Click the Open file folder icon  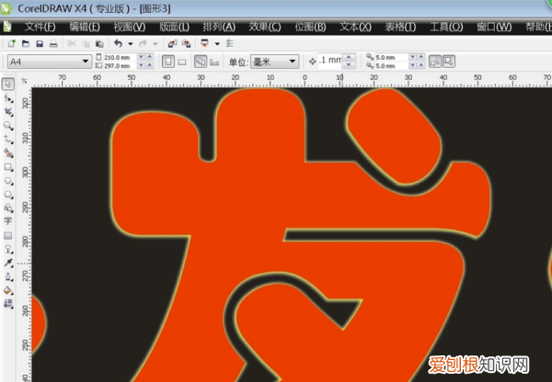tap(26, 43)
